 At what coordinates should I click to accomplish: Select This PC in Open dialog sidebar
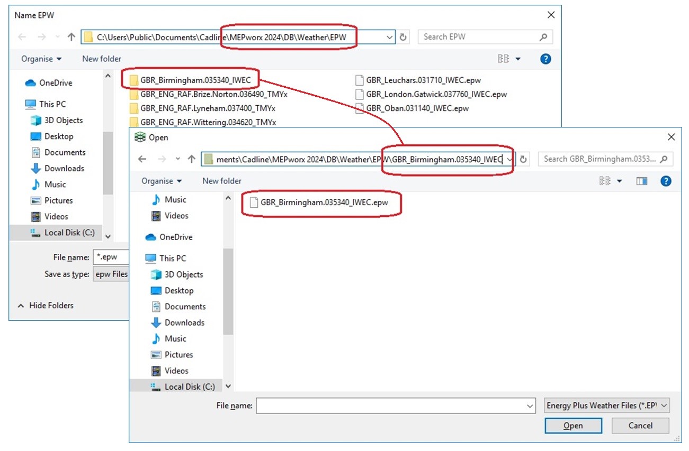(166, 258)
